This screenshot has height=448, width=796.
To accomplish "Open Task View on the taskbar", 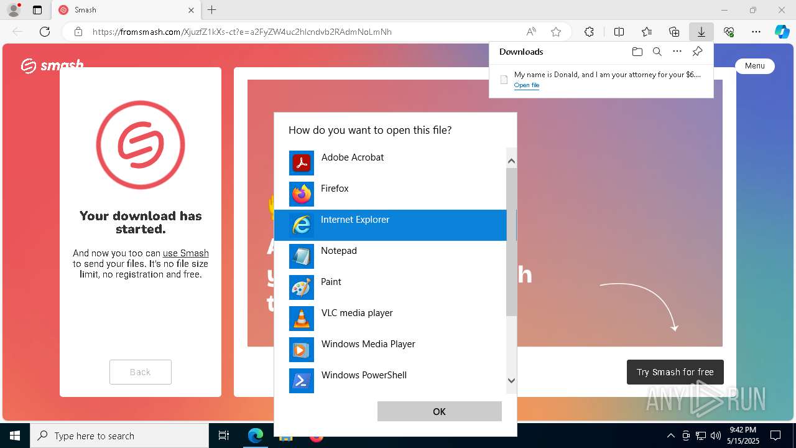I will click(224, 436).
